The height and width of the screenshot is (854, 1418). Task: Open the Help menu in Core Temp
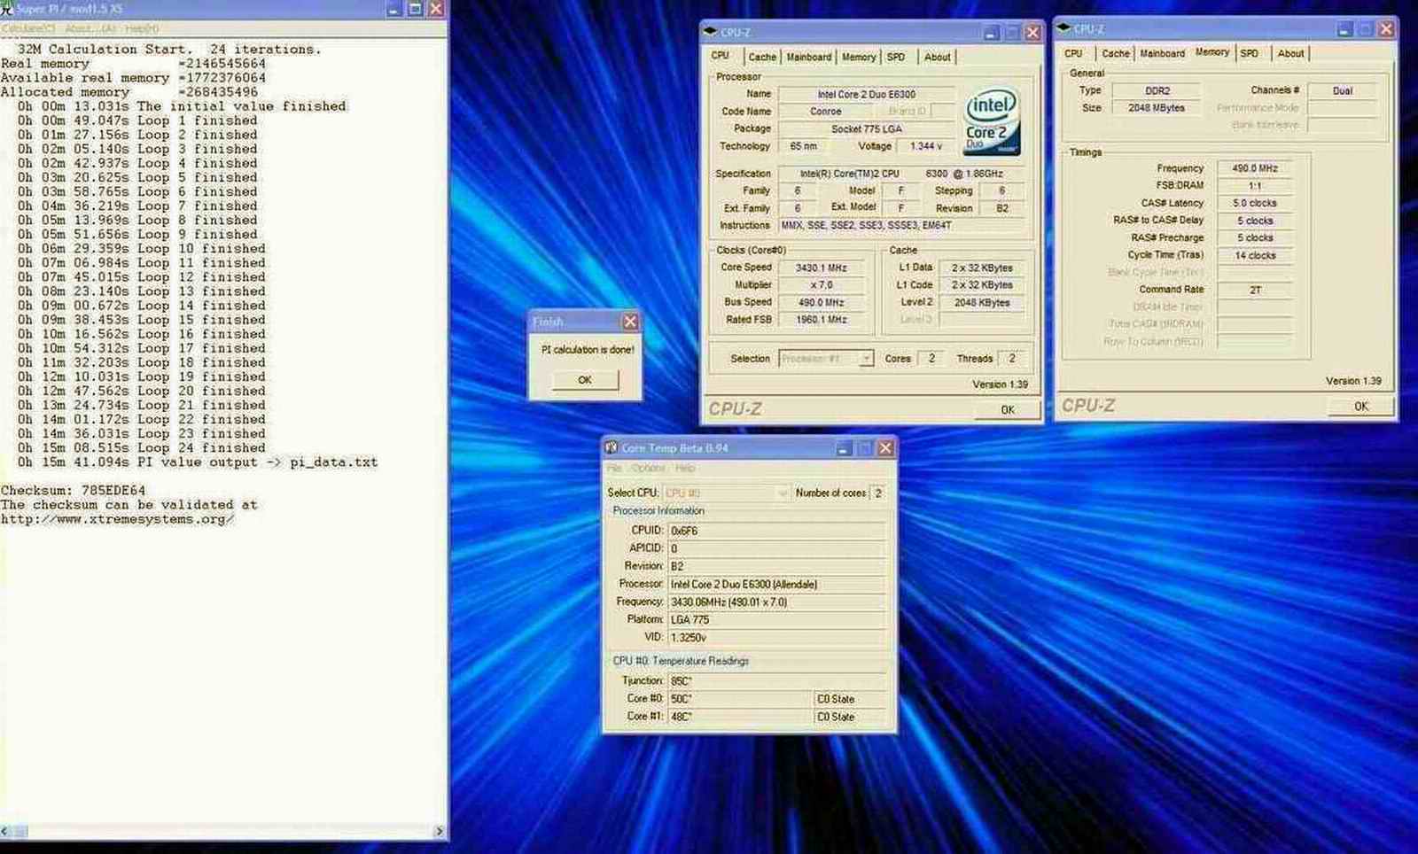pyautogui.click(x=685, y=468)
